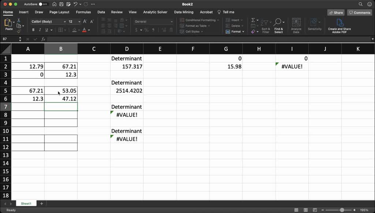Open the number format General dropdown
This screenshot has width=375, height=213.
153,21
